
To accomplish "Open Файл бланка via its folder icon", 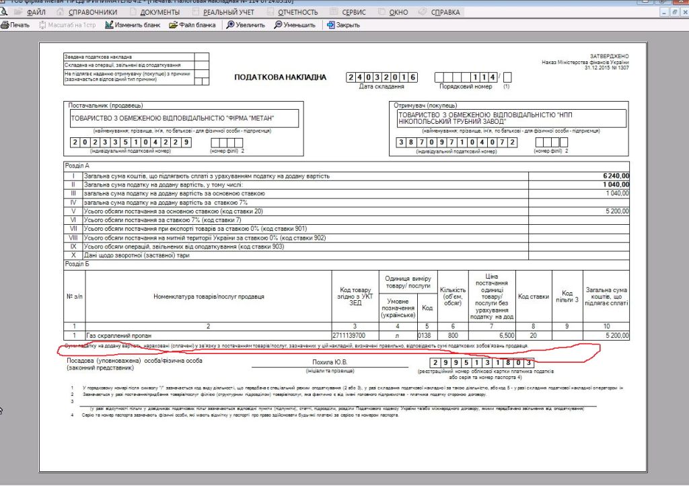I will point(173,25).
